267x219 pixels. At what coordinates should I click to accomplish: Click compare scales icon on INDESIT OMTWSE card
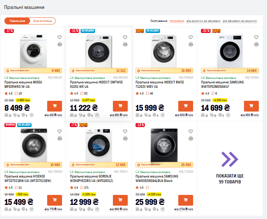(x=125, y=44)
